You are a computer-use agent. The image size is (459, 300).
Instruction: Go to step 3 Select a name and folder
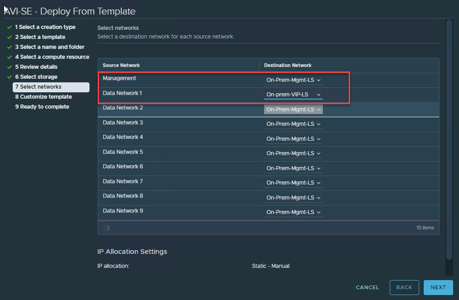click(49, 47)
